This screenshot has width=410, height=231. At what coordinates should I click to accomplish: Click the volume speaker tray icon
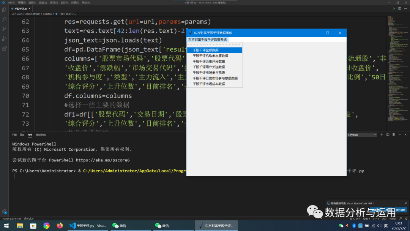[379, 226]
